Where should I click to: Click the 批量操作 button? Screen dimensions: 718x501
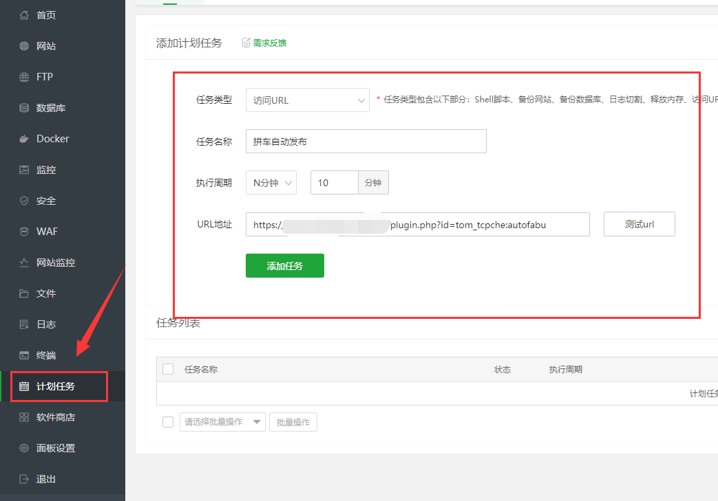tap(293, 422)
